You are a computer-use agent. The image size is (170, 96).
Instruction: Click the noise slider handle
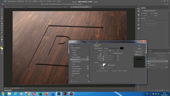pos(103,68)
